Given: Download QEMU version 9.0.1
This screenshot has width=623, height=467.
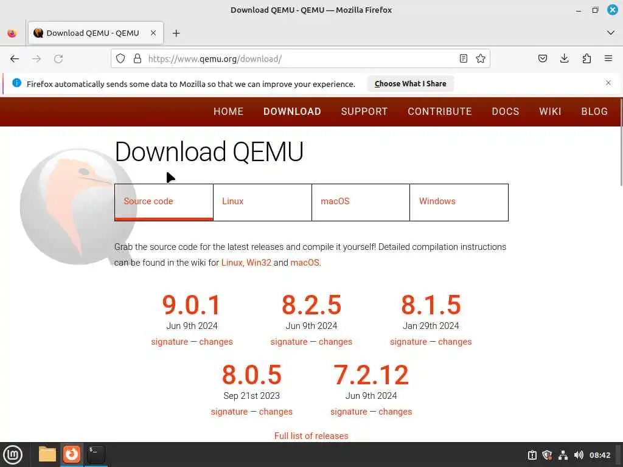Looking at the screenshot, I should (192, 305).
